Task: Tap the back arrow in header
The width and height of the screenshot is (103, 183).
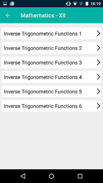Action: [x=8, y=15]
